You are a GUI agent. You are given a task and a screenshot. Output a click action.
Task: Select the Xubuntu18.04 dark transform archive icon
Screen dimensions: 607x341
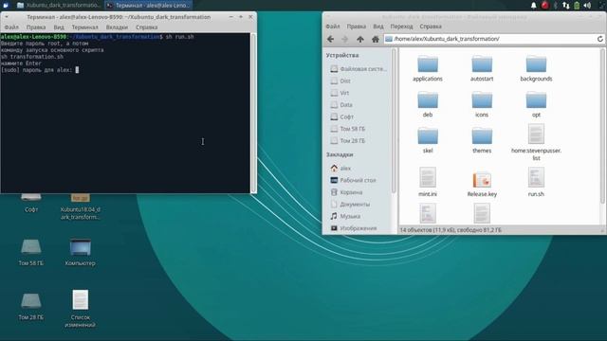(80, 206)
